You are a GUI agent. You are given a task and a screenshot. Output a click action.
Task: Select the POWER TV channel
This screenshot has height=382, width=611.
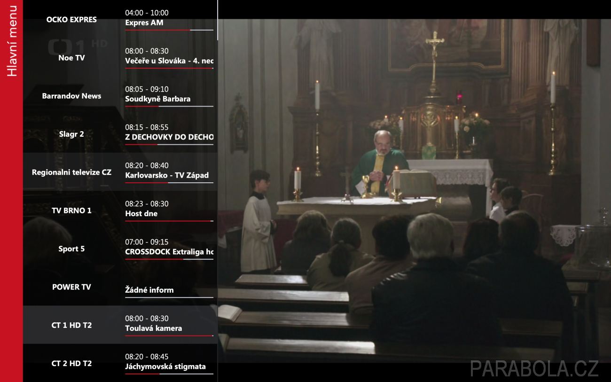click(71, 287)
